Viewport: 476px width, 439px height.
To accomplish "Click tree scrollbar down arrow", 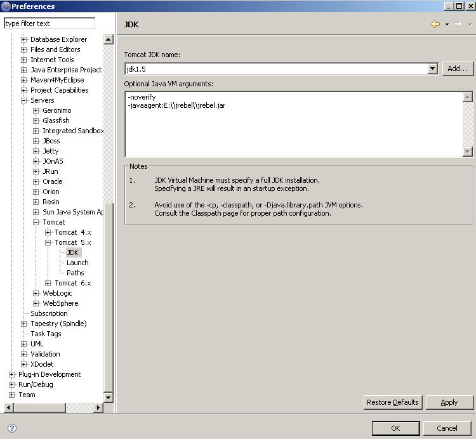I will click(109, 397).
